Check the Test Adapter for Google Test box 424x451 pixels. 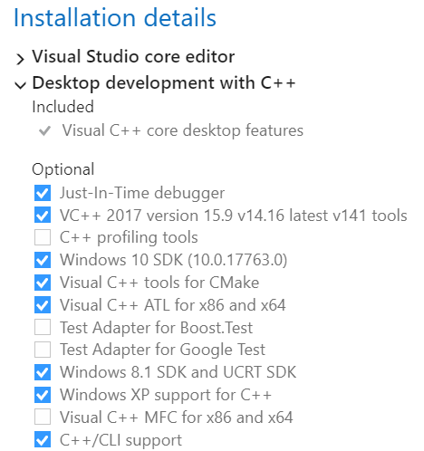pyautogui.click(x=43, y=350)
